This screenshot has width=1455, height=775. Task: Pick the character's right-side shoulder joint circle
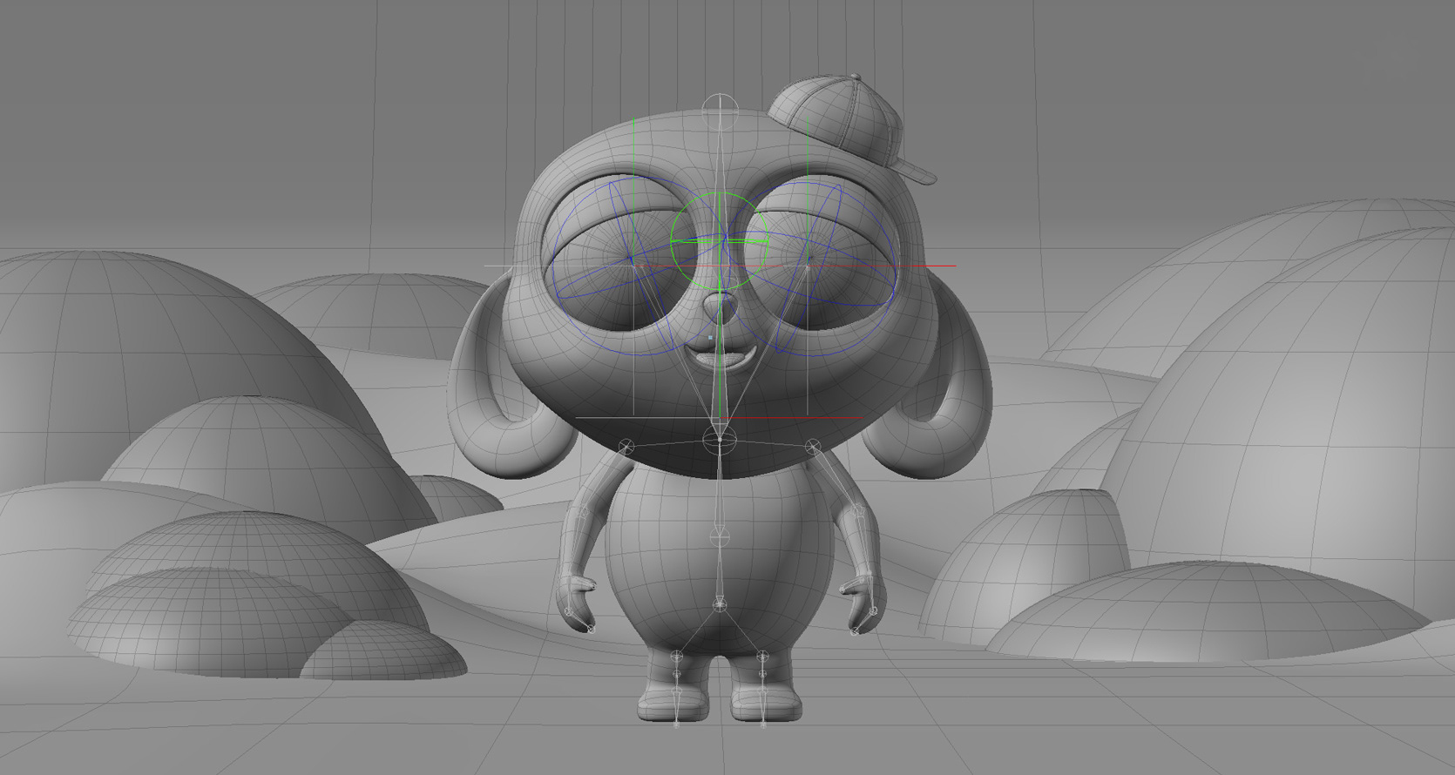click(813, 448)
